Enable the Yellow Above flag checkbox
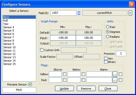The width and height of the screenshot is (136, 95). [x=65, y=74]
